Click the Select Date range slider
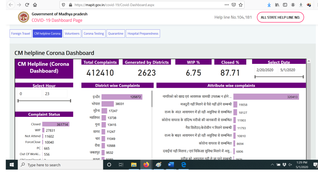This screenshot has width=318, height=178. 279,77
